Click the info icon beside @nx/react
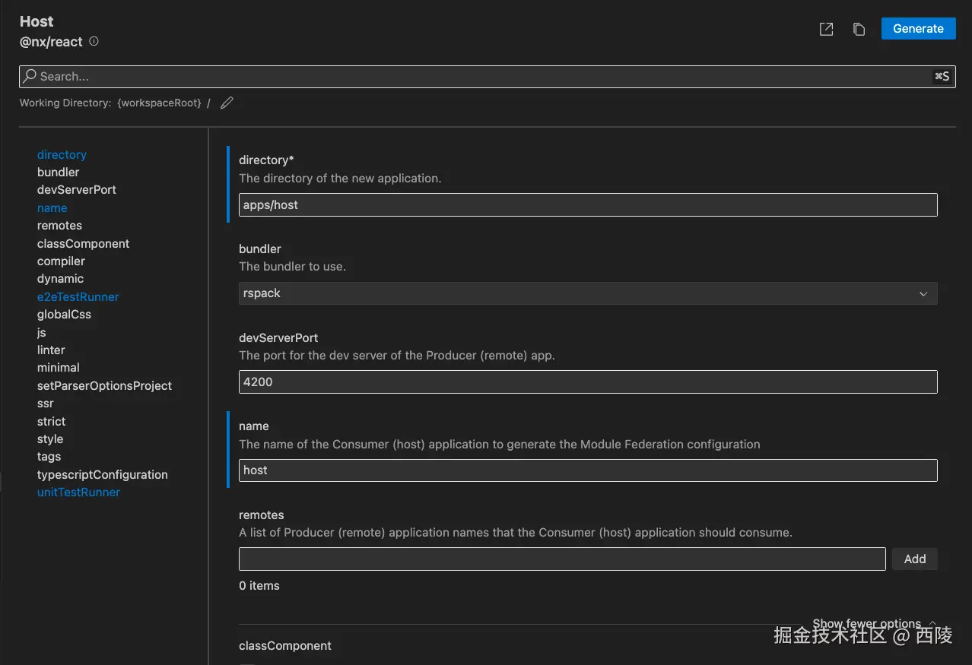Viewport: 972px width, 665px height. click(94, 42)
